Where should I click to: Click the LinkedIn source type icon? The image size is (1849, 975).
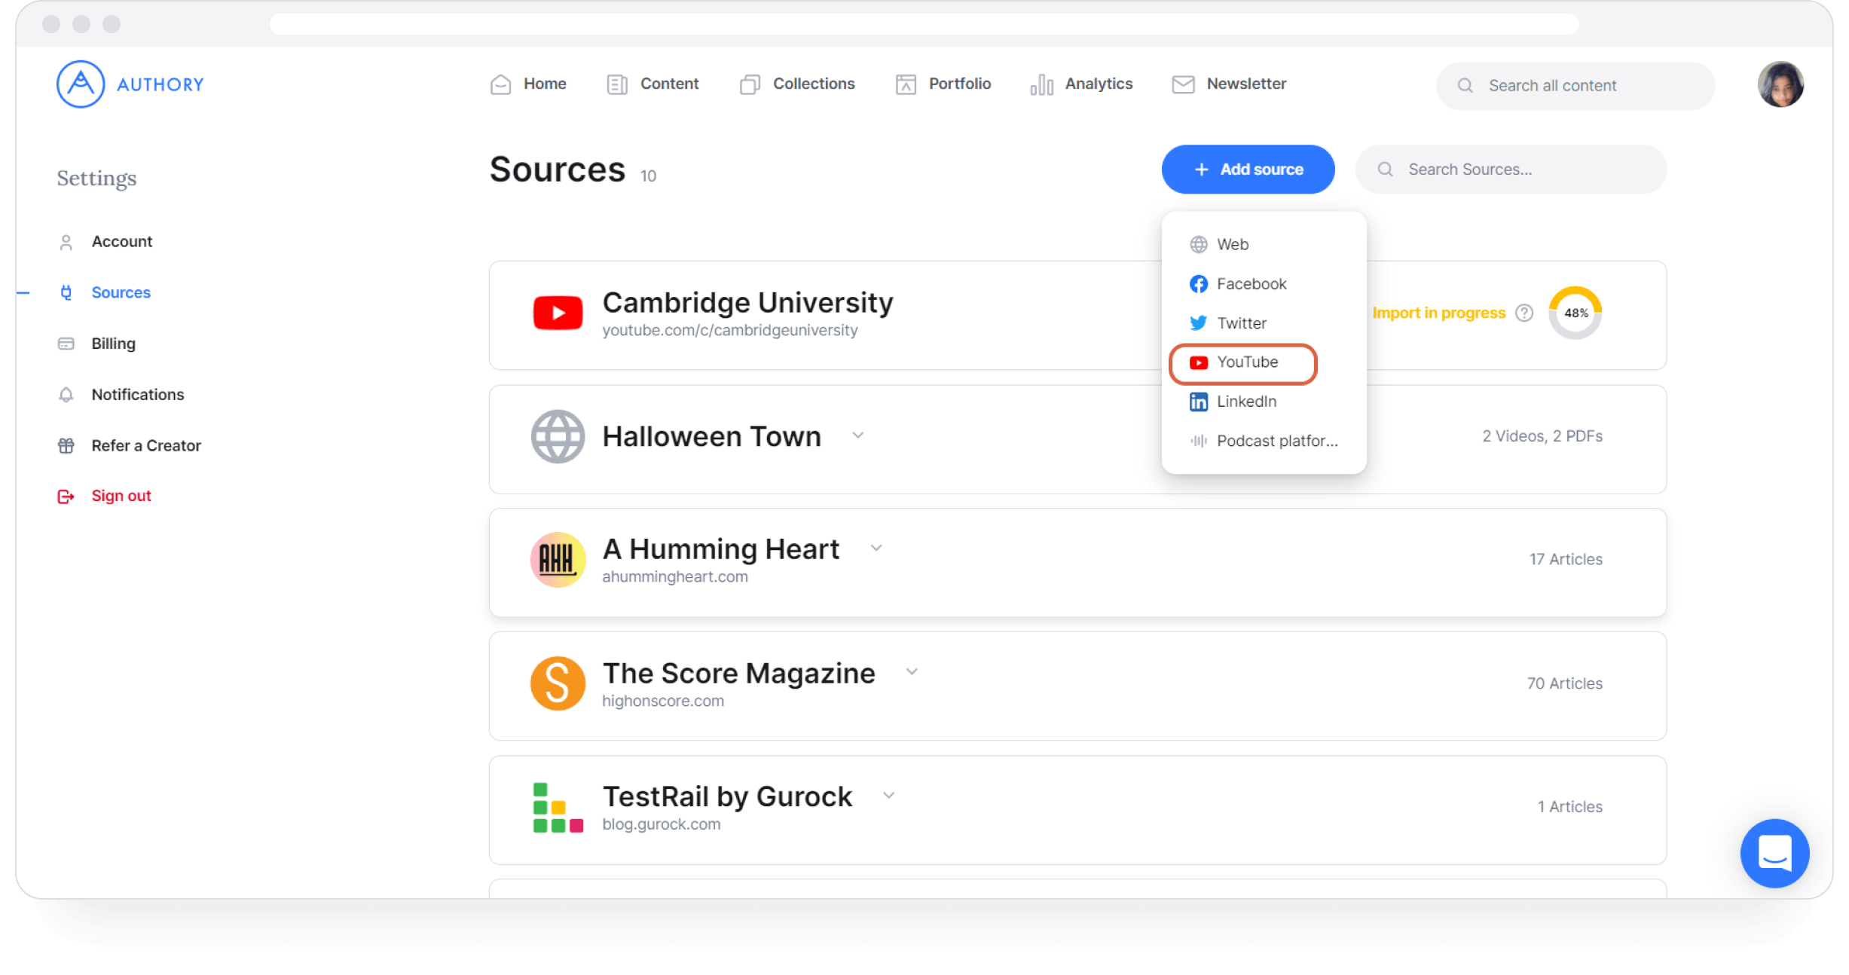[1199, 402]
